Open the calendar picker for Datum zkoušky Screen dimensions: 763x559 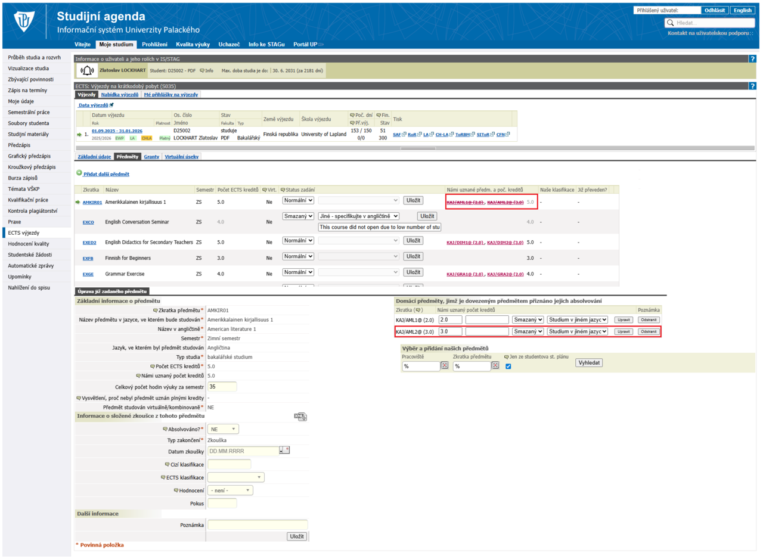[x=284, y=451]
